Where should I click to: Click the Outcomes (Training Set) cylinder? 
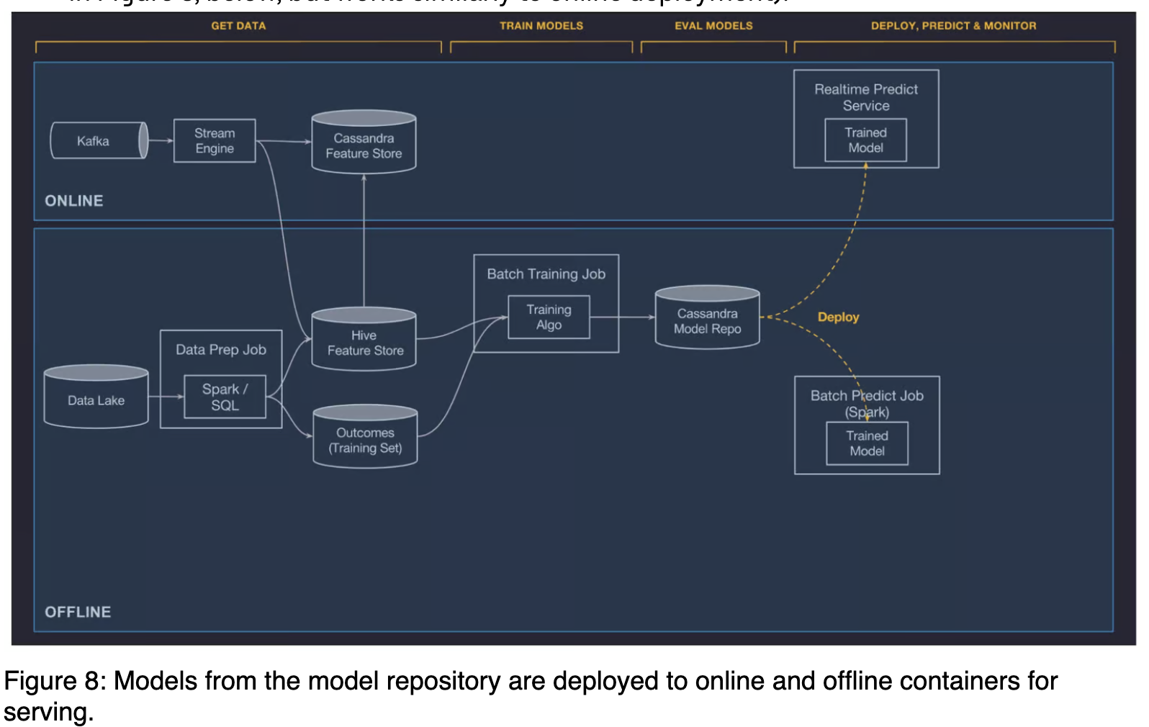365,436
